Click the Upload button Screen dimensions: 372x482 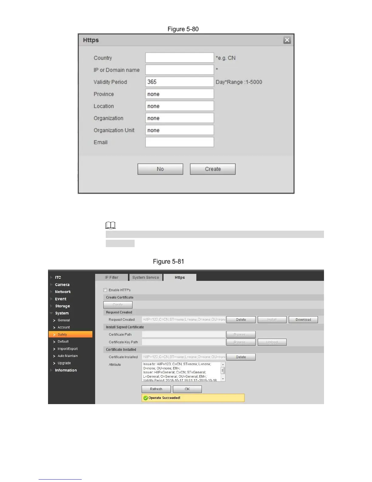(x=272, y=342)
